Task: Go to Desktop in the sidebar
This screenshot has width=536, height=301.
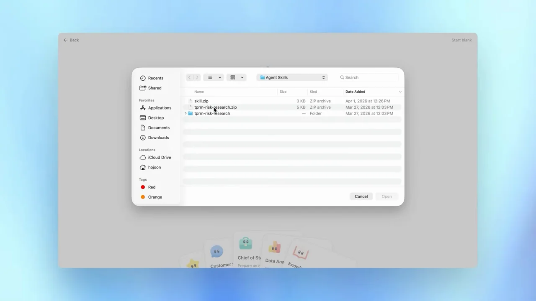Action: (x=152, y=118)
